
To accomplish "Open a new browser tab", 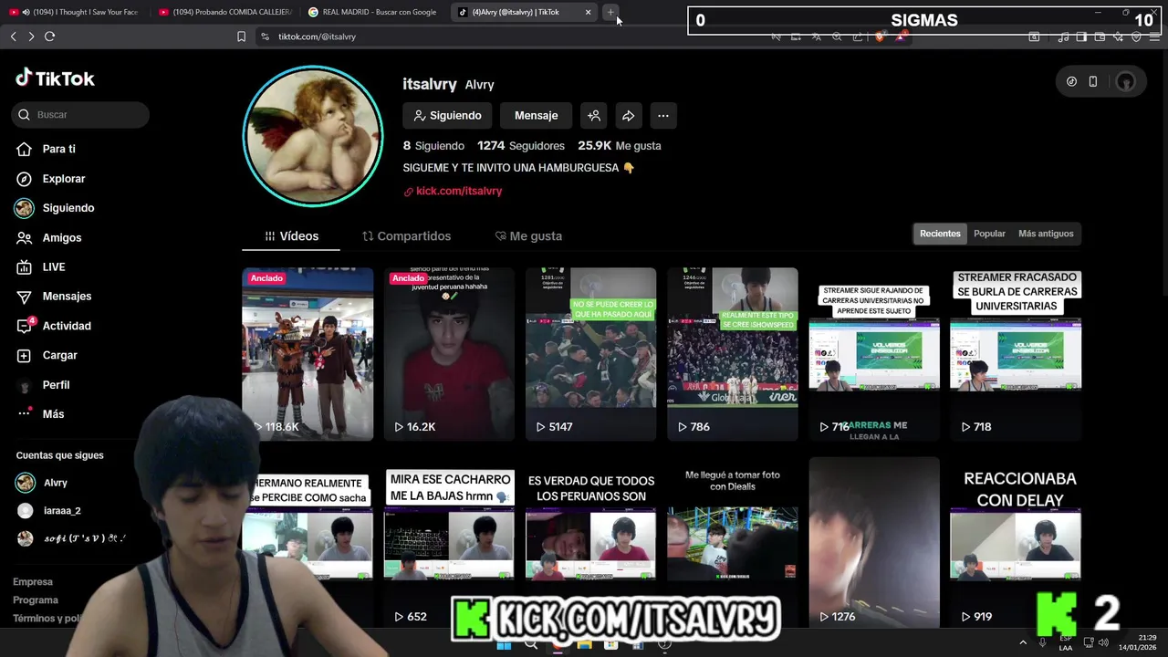I will 610,12.
